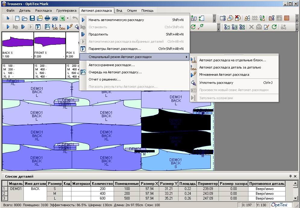Pin the Список деталей panel
The image size is (300, 208).
(x=290, y=176)
